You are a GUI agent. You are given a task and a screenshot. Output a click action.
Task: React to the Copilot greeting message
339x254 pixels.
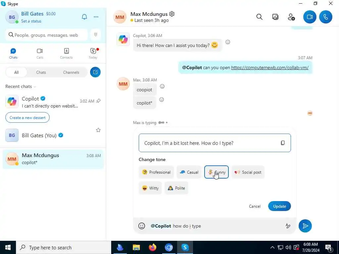tap(228, 42)
